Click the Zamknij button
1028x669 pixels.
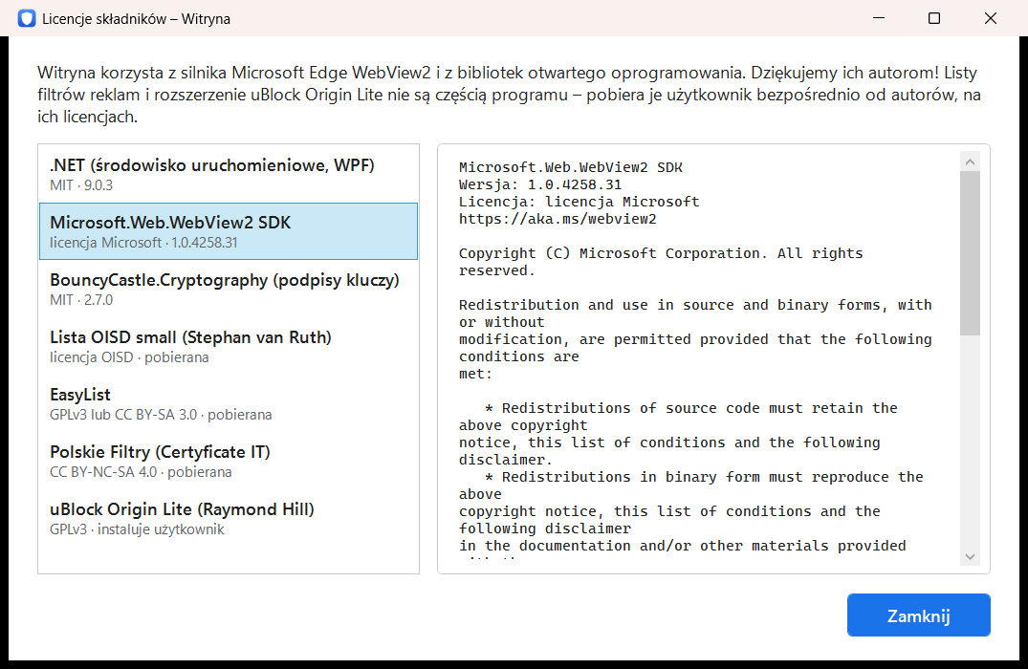click(919, 615)
